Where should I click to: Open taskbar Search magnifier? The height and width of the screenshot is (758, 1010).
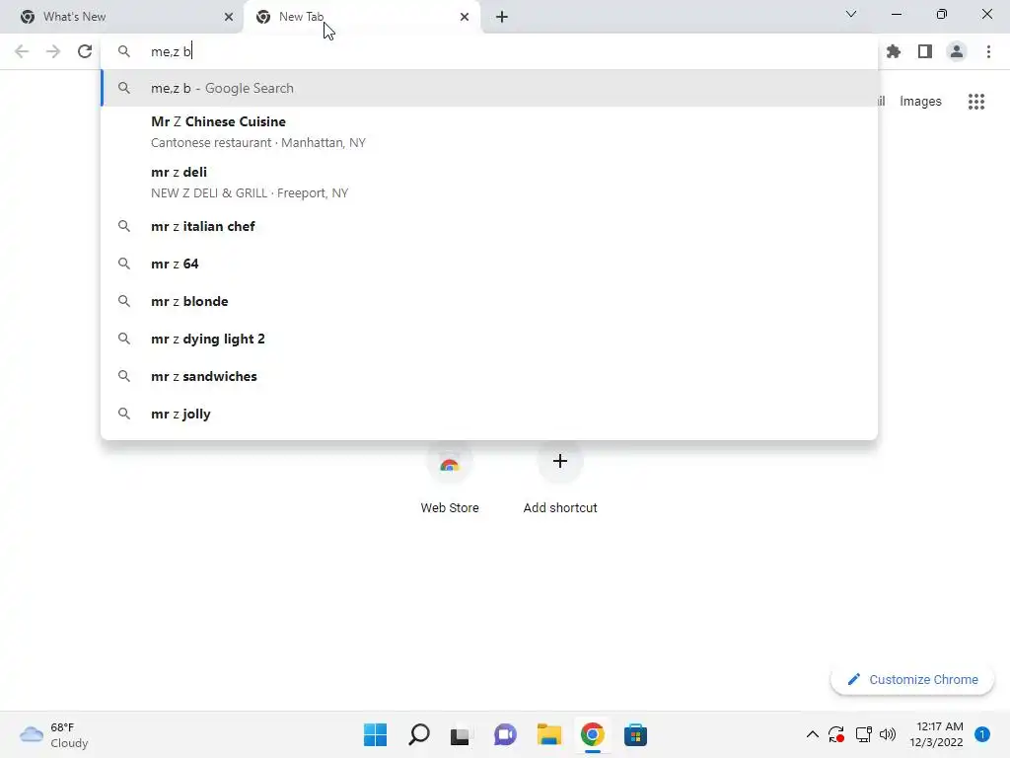click(x=418, y=734)
